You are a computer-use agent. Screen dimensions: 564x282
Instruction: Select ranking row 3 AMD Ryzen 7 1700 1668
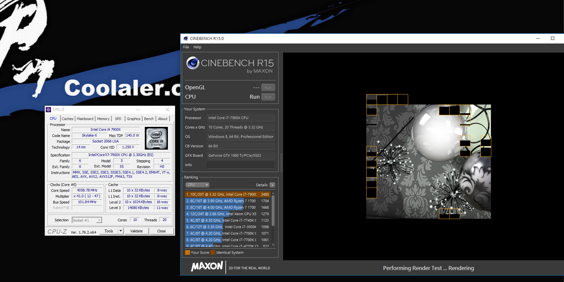tap(228, 207)
